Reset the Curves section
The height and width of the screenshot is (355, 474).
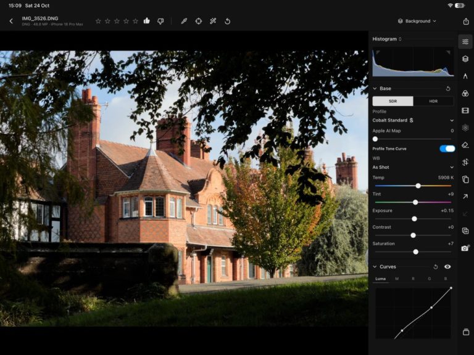point(436,266)
